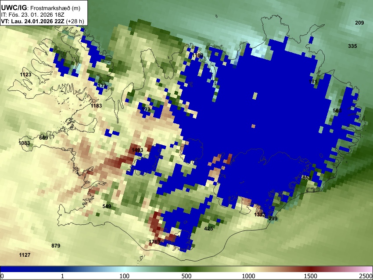Click the map value 1769
This screenshot has width=373, height=280.
click(x=154, y=242)
